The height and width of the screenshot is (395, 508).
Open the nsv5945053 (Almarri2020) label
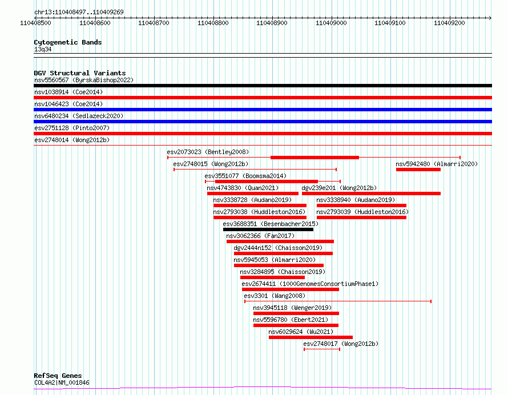[x=275, y=260]
